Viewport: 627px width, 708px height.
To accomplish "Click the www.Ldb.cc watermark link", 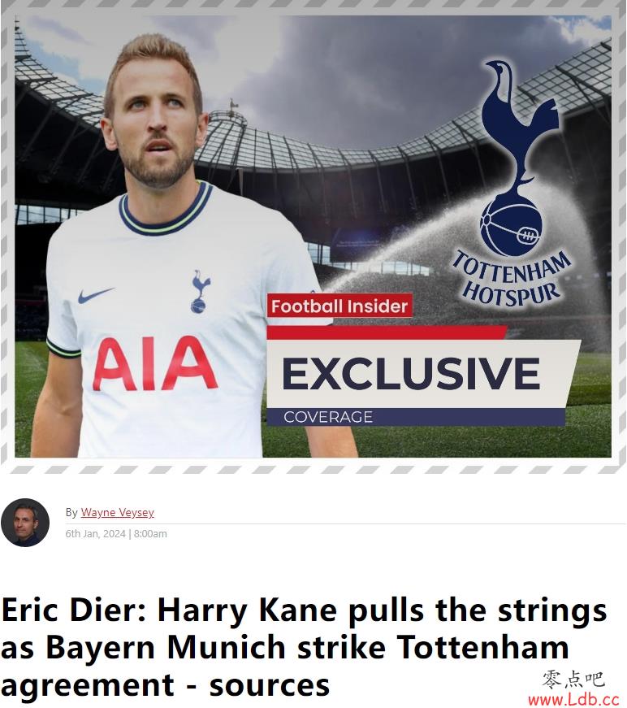I will (573, 699).
